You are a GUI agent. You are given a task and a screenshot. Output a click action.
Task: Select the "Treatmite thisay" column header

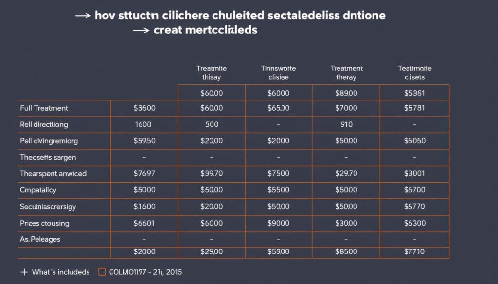tap(212, 73)
